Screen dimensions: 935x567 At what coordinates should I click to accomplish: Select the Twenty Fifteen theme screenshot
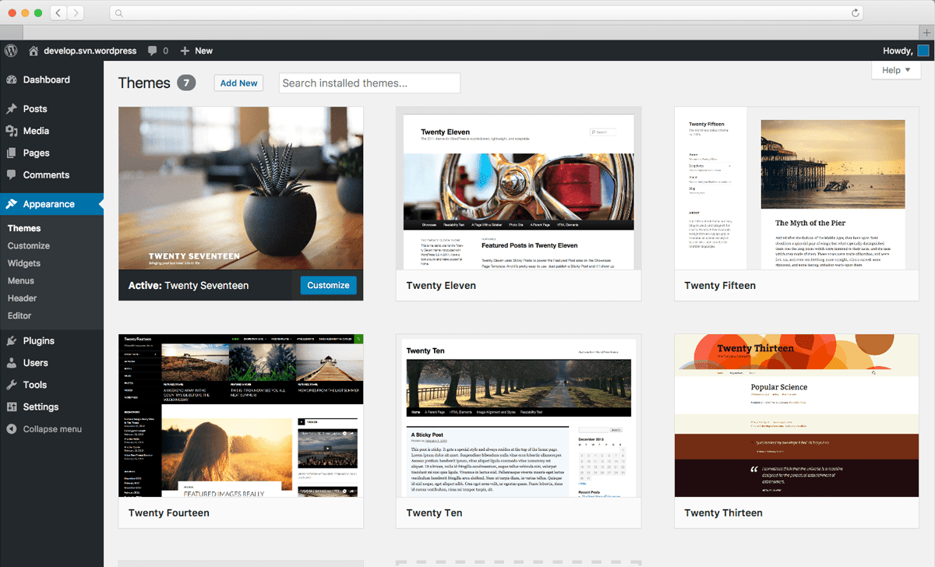(796, 188)
